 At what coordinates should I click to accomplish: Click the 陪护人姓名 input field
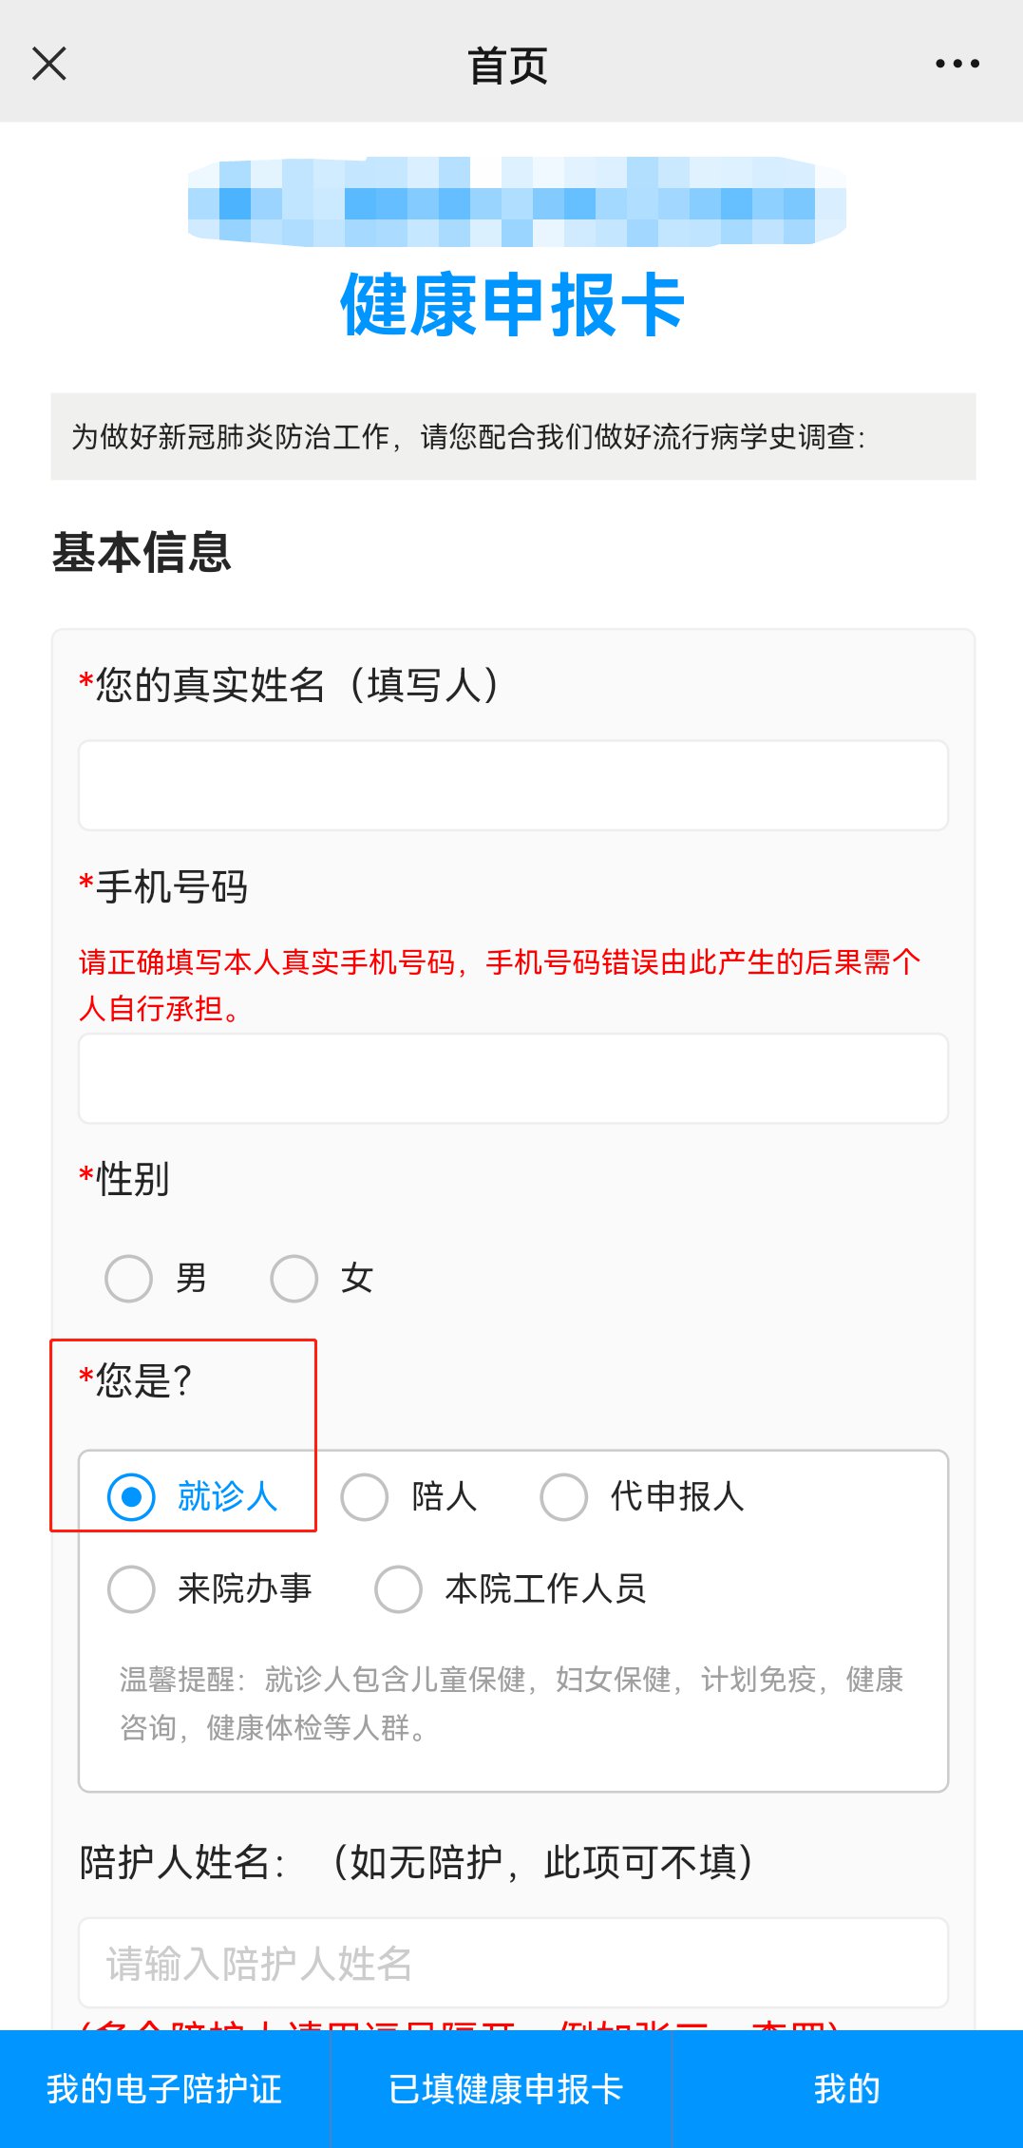(513, 1963)
